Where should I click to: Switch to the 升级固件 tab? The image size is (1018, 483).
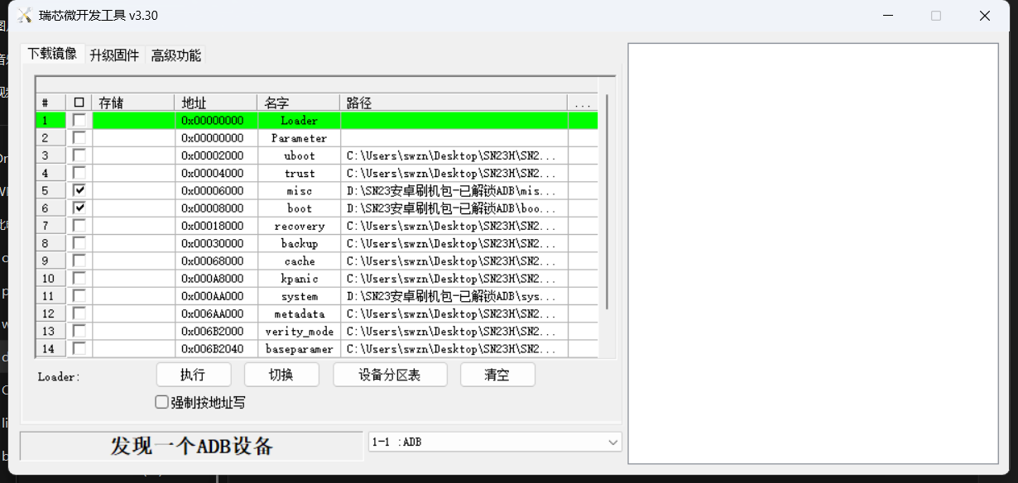[114, 55]
